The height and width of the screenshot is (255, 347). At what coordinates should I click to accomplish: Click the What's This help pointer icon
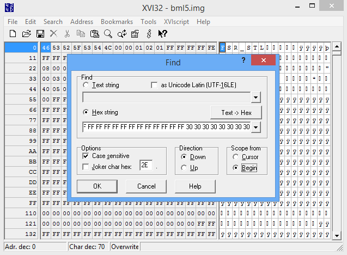click(x=162, y=34)
